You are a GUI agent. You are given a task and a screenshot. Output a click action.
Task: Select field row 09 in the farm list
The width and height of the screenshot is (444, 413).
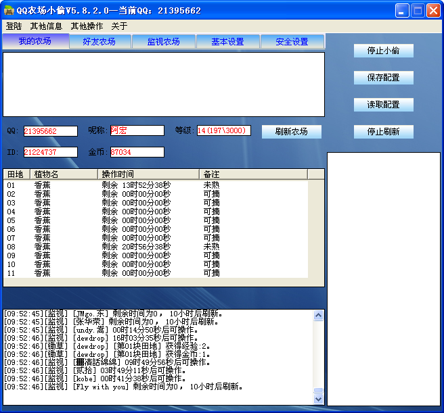(x=156, y=256)
